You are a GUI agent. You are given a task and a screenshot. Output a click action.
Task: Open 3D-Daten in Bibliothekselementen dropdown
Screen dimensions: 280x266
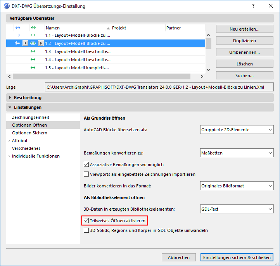[x=237, y=209]
